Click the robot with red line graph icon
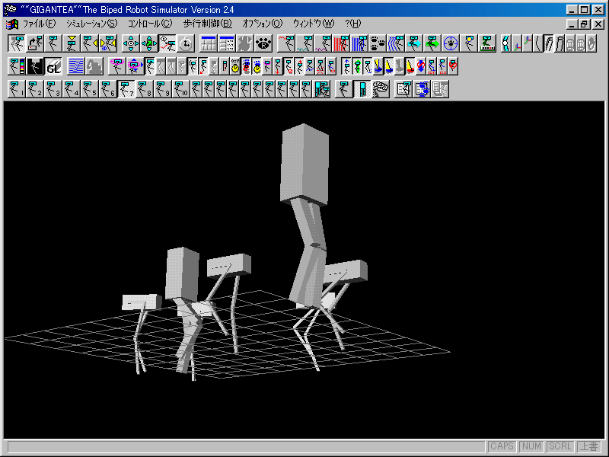This screenshot has width=609, height=457. tap(287, 43)
